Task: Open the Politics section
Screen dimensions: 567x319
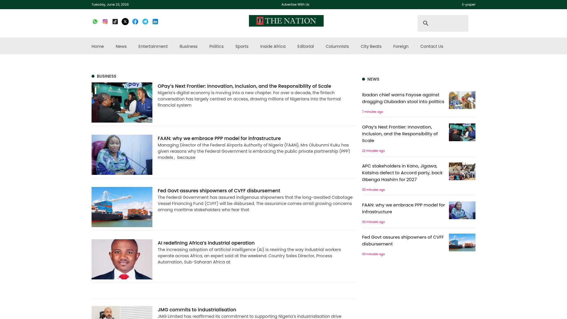Action: [x=216, y=46]
